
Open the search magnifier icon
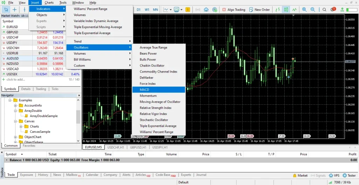324,9
